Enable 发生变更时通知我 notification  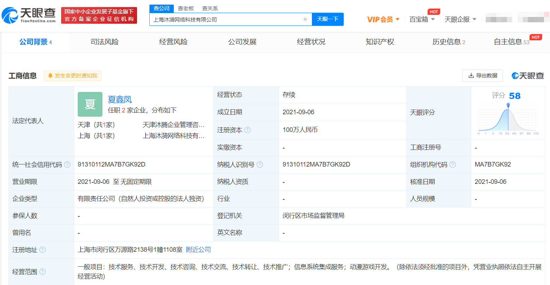pos(72,75)
